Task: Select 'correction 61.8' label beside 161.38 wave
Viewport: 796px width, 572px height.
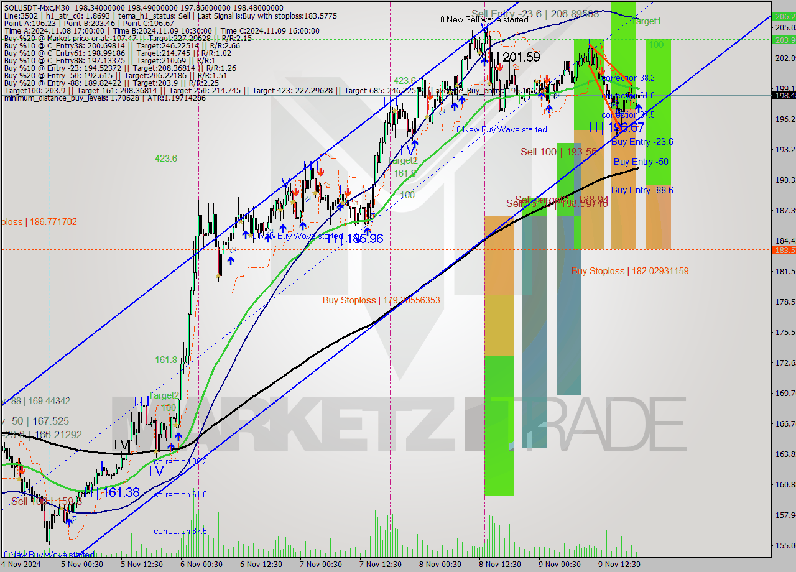Action: pos(180,495)
